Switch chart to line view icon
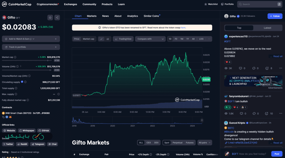Screen dimensions: 285x158 [x=101, y=39]
